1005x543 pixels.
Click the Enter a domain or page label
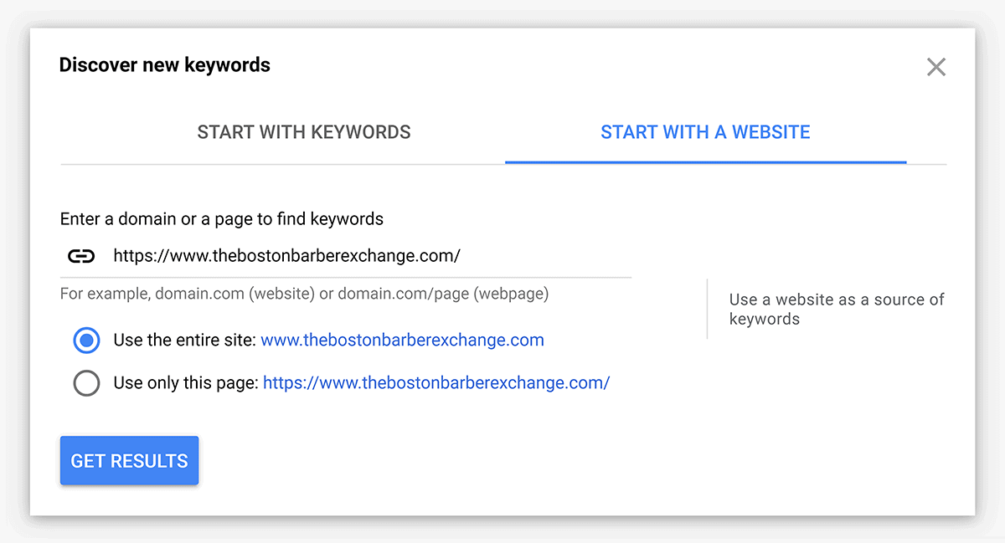click(x=221, y=219)
